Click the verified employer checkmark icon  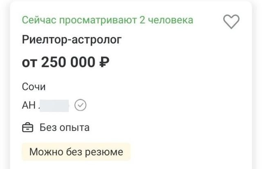pyautogui.click(x=81, y=106)
